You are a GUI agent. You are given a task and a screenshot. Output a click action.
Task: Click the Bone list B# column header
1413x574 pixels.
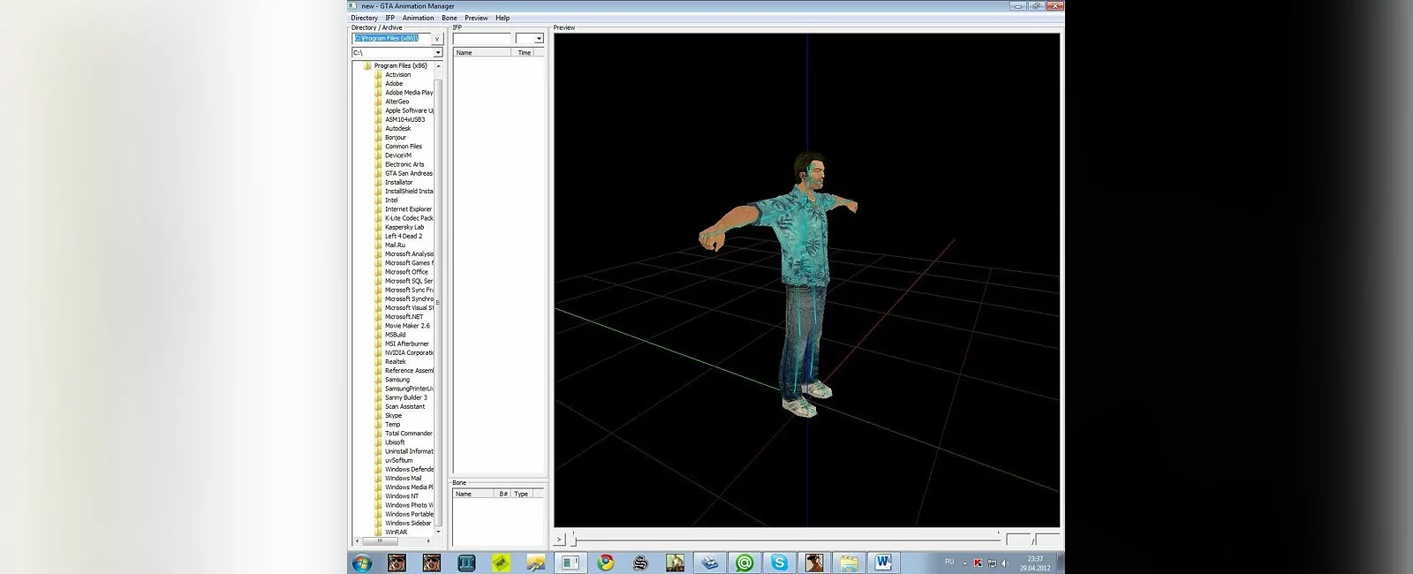tap(503, 494)
